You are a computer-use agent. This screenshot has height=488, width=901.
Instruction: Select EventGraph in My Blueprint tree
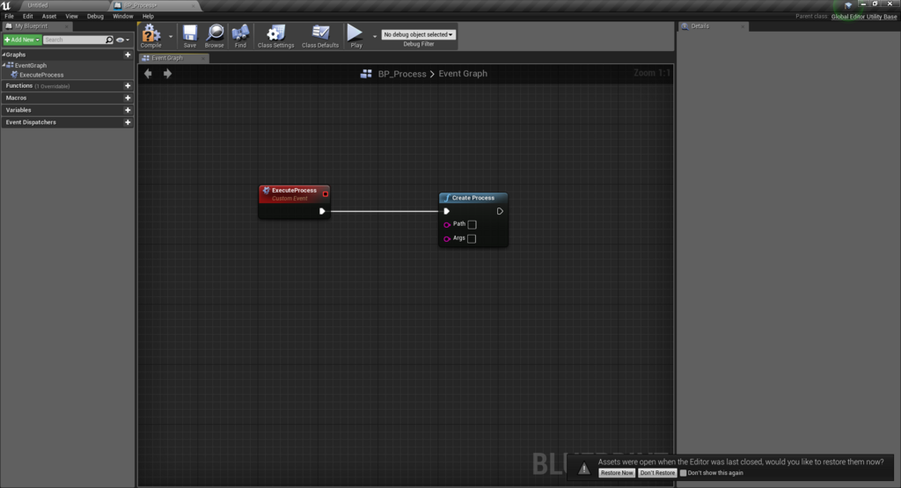pyautogui.click(x=31, y=65)
